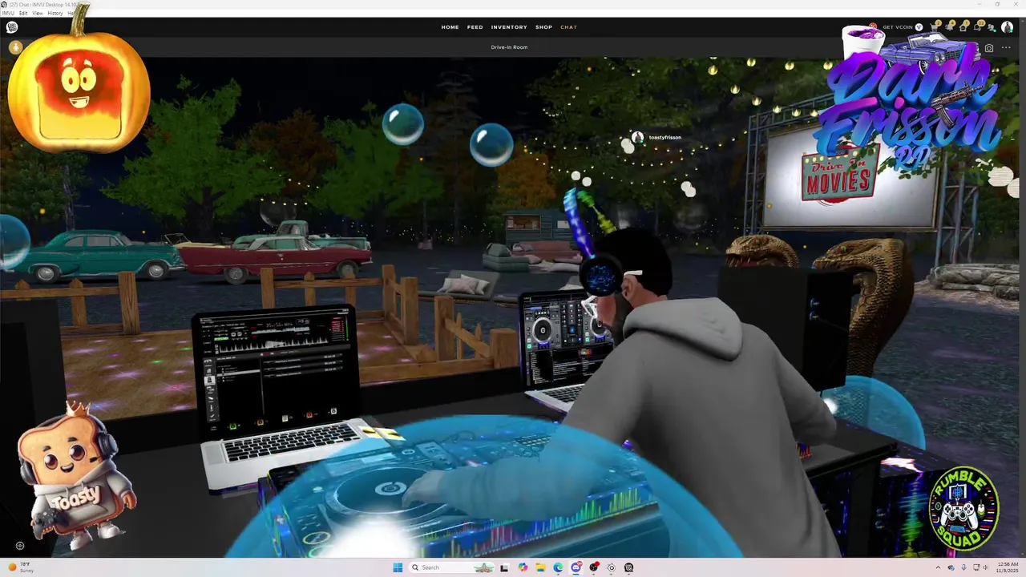The width and height of the screenshot is (1026, 577).
Task: Open Microsoft Edge from the taskbar
Action: point(559,567)
